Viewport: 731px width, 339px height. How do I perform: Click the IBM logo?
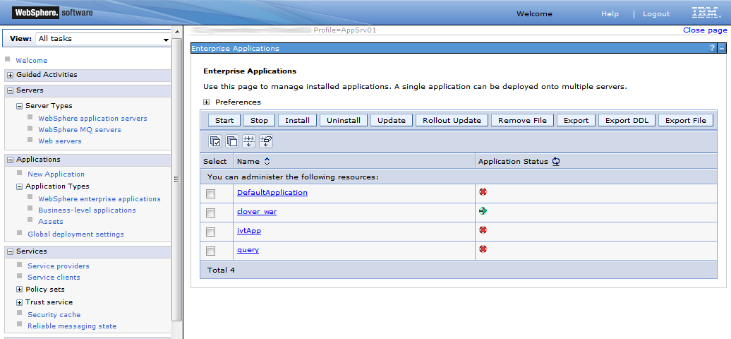(706, 13)
